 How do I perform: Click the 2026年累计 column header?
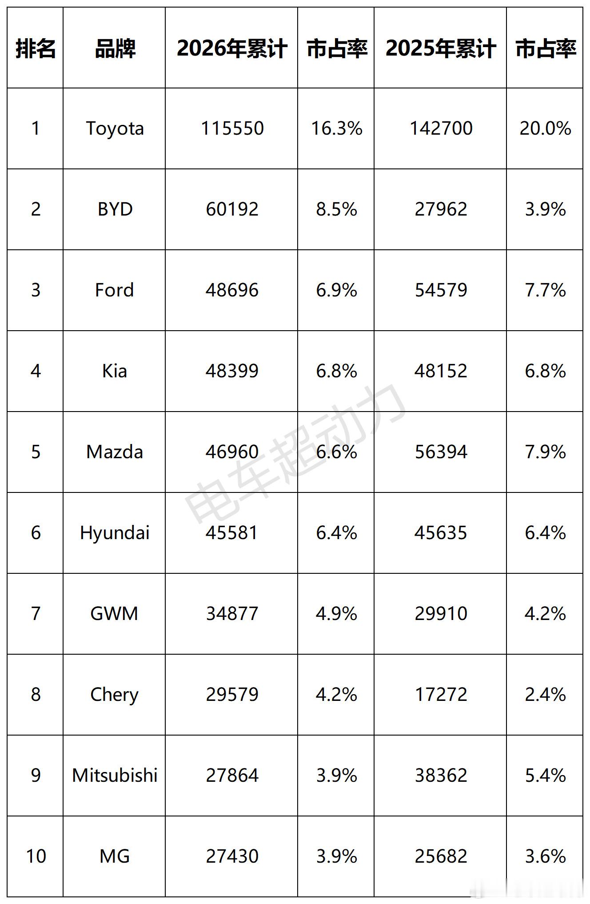pos(231,48)
